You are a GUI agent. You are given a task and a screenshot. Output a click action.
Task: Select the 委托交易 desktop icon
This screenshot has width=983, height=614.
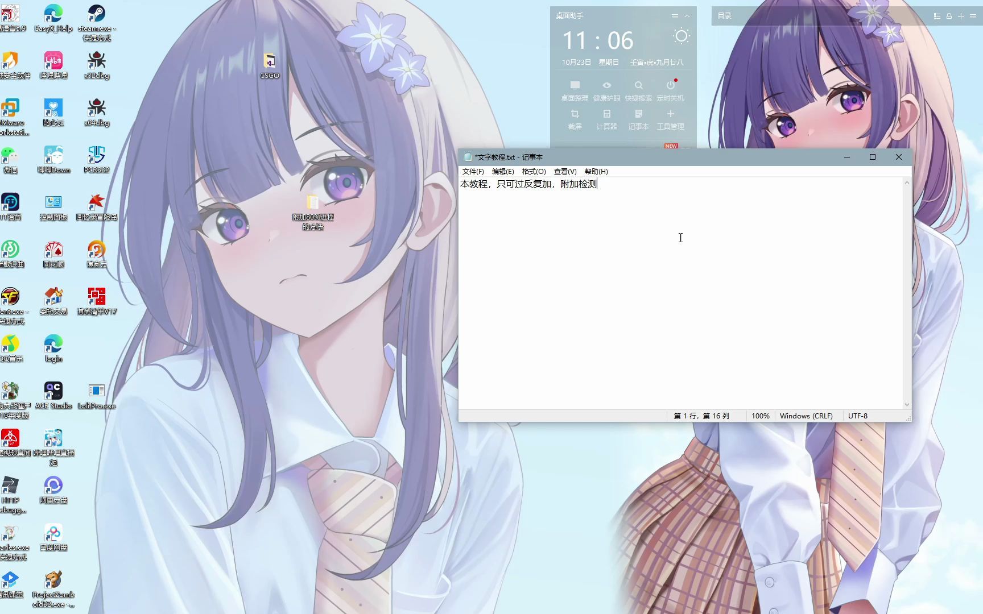click(53, 301)
